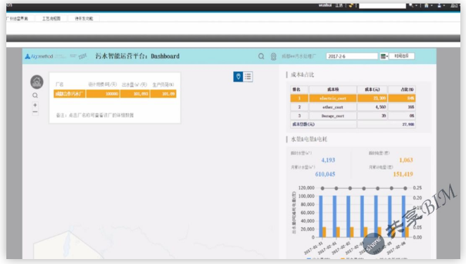Switch to map pin view toggle

pyautogui.click(x=238, y=77)
